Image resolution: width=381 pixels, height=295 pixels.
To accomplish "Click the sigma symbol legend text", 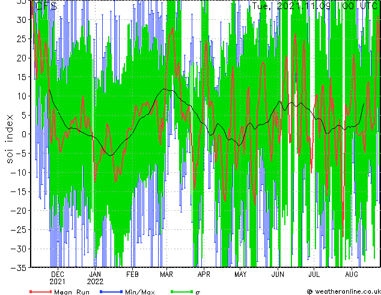I will tap(198, 293).
